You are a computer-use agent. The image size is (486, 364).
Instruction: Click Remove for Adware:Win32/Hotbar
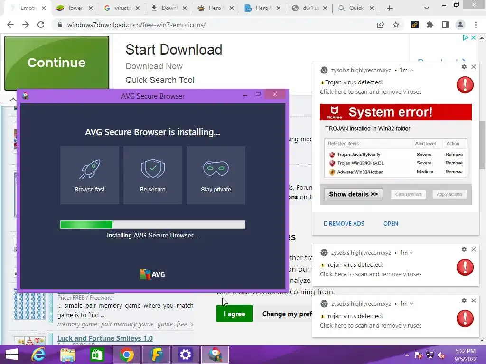click(454, 172)
